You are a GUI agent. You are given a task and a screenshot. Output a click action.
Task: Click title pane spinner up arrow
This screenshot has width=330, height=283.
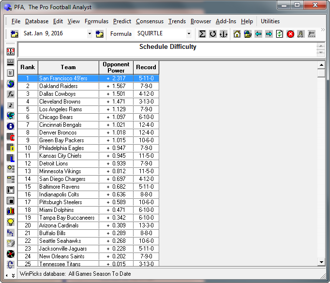[x=321, y=46]
